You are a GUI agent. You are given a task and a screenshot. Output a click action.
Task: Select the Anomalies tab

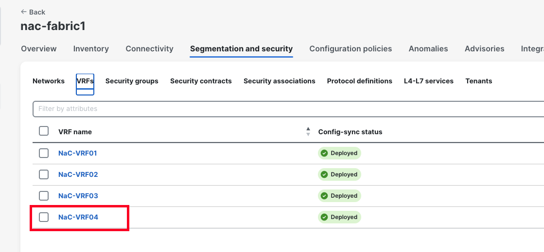pos(428,49)
